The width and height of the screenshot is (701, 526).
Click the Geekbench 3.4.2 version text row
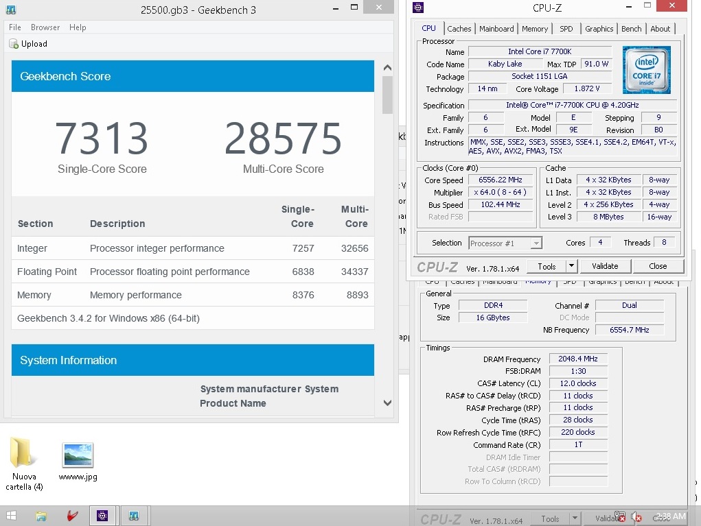(193, 318)
